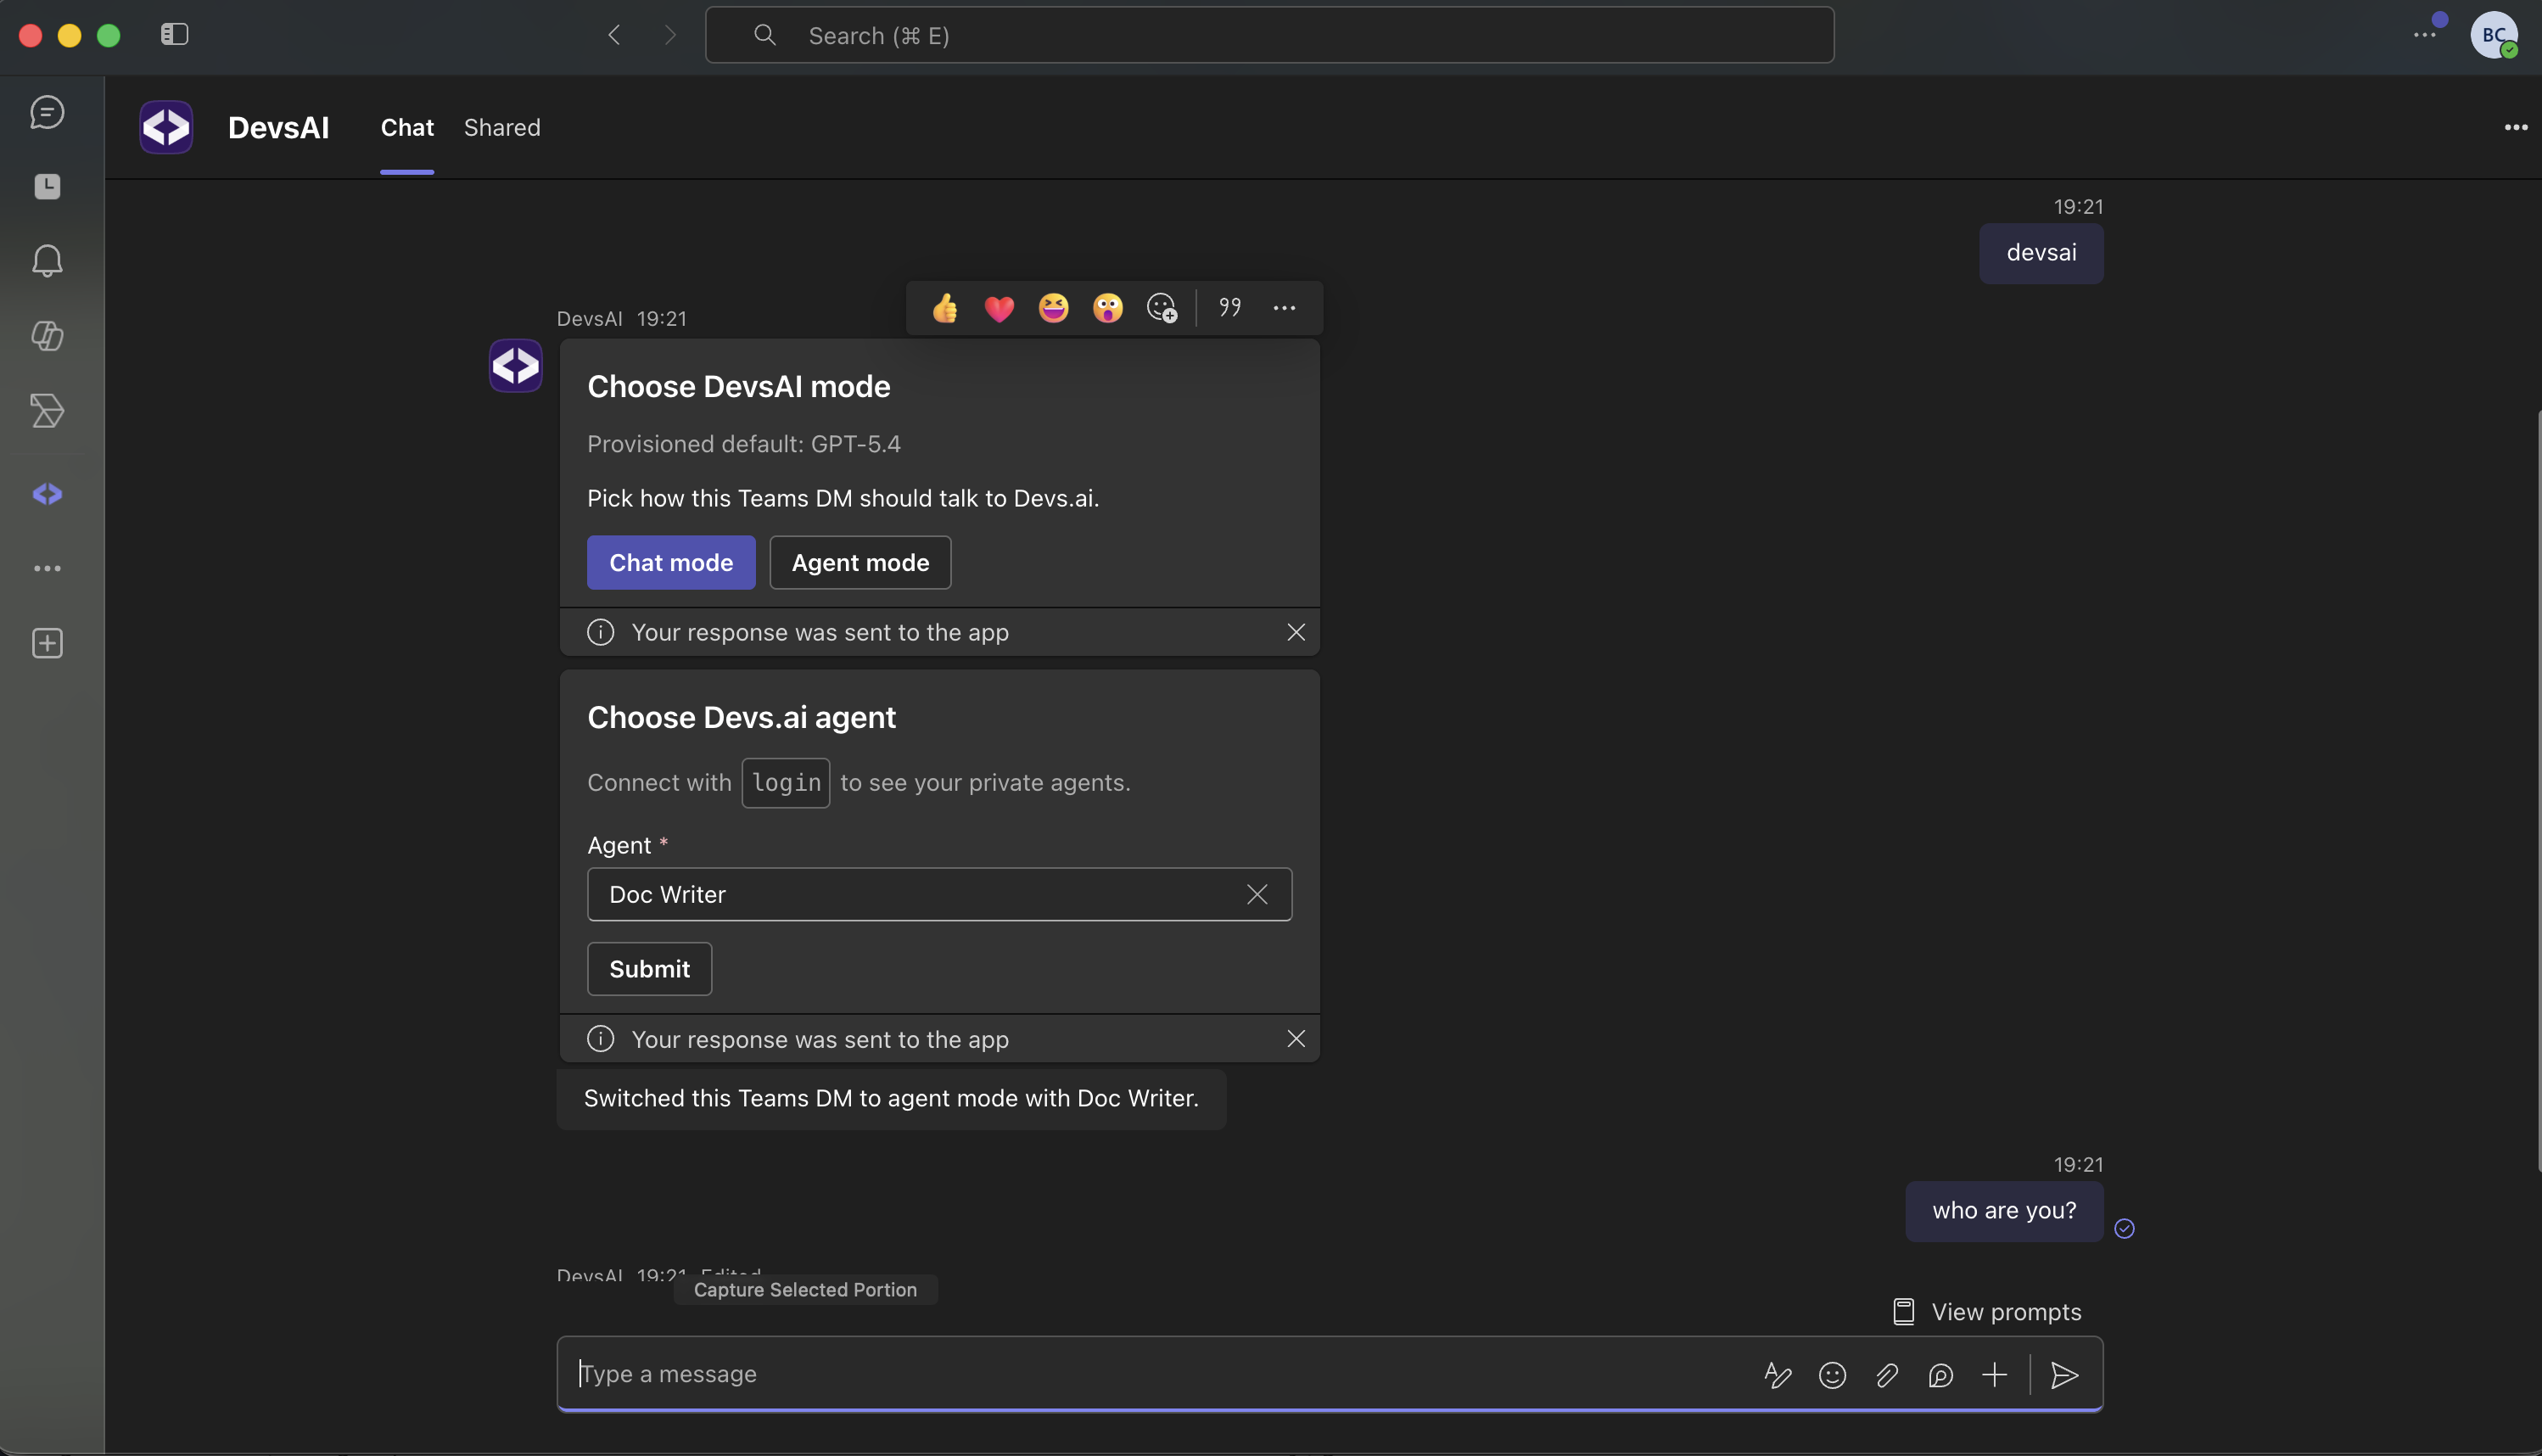Dismiss the response notice under agent card
Screen dimensions: 2542x1456
pos(1295,1039)
